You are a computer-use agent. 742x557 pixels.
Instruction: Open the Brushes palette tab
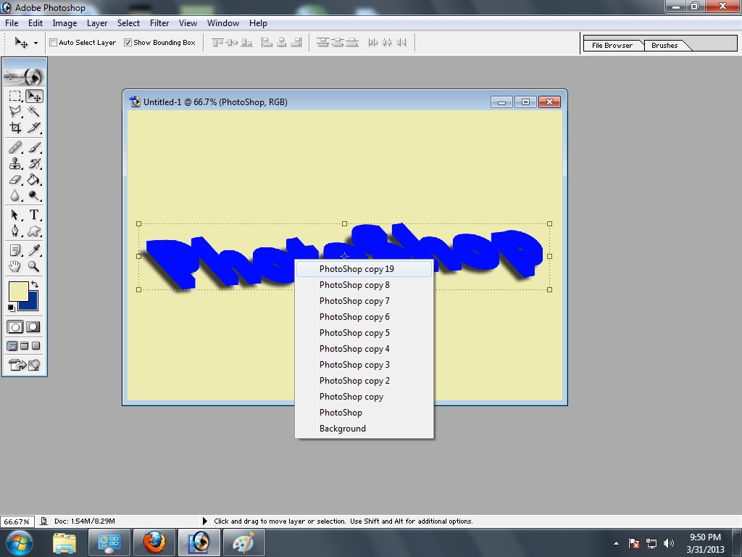coord(664,46)
